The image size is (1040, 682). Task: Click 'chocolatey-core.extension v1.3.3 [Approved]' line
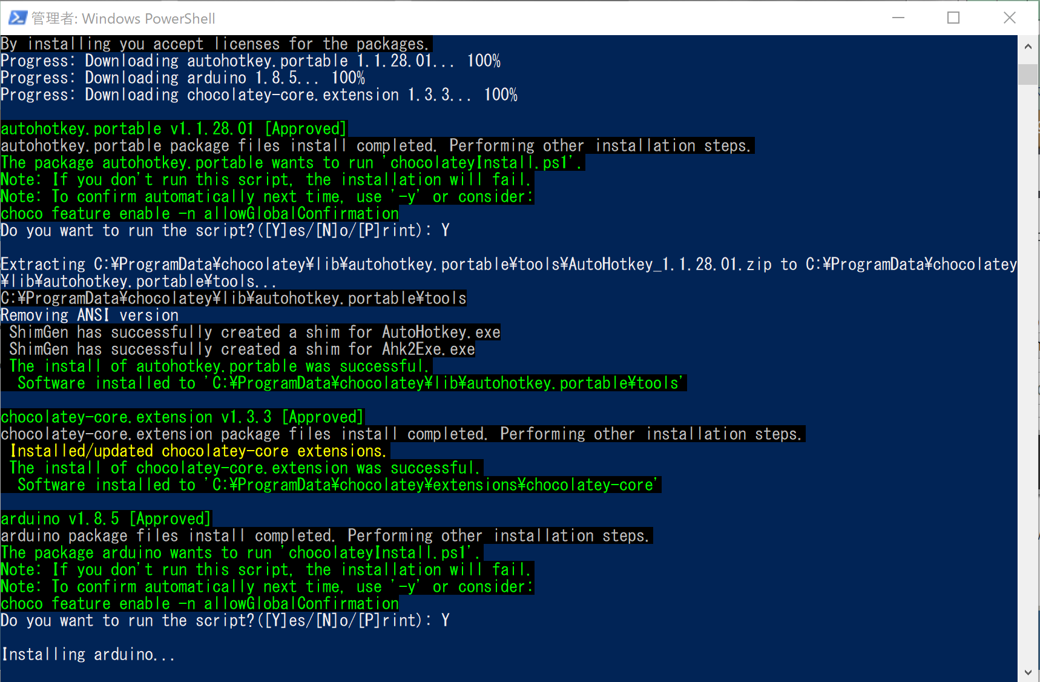(182, 417)
